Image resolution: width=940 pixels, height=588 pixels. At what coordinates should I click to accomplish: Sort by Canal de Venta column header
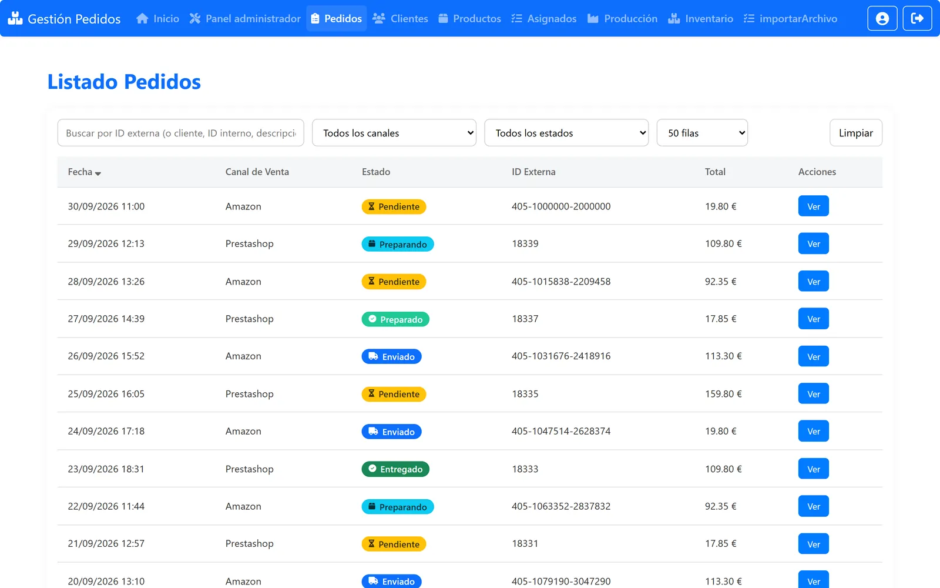coord(257,172)
